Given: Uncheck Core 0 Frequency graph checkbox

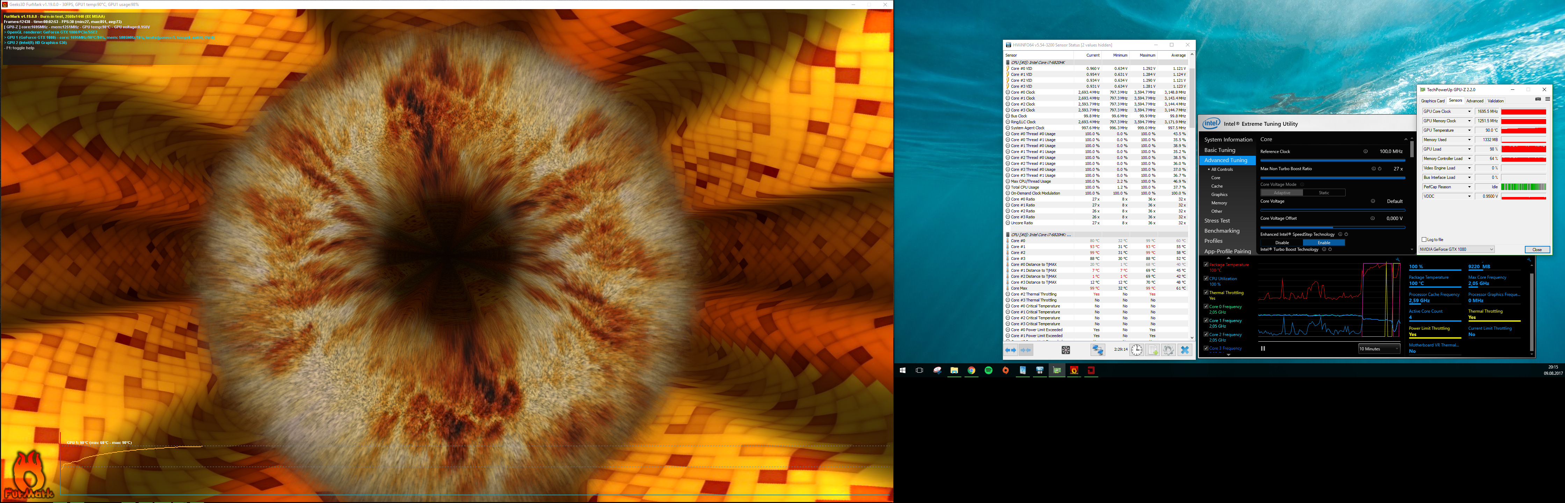Looking at the screenshot, I should click(x=1206, y=306).
